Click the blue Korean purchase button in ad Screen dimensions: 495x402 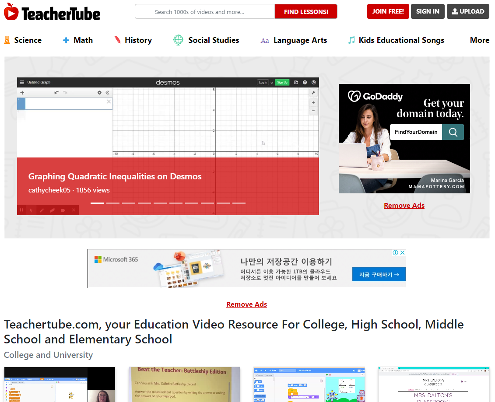(x=379, y=275)
